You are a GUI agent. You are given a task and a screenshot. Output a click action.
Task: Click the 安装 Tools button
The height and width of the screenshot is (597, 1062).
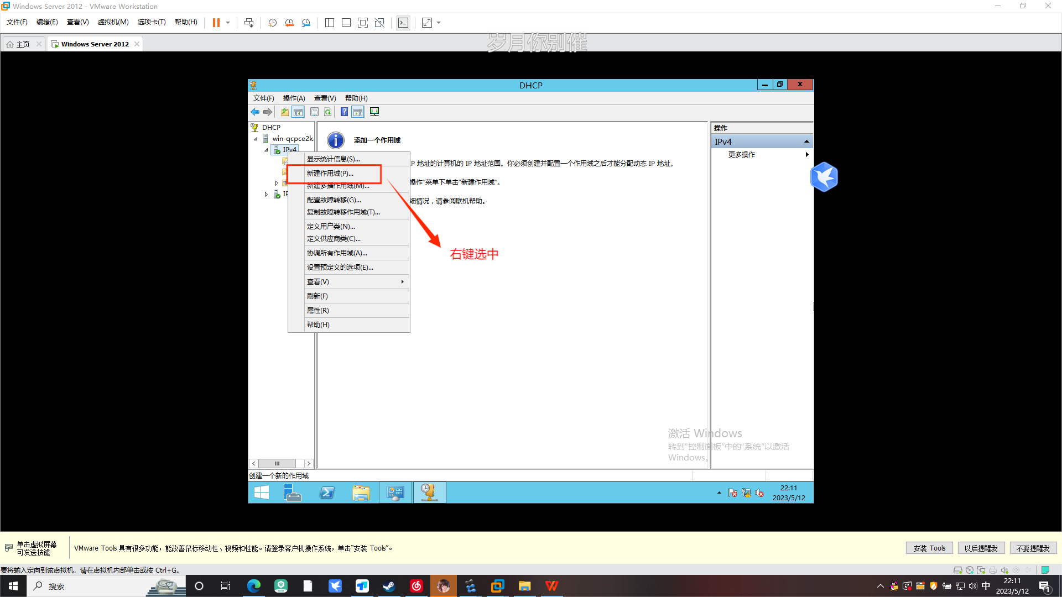[x=929, y=548]
